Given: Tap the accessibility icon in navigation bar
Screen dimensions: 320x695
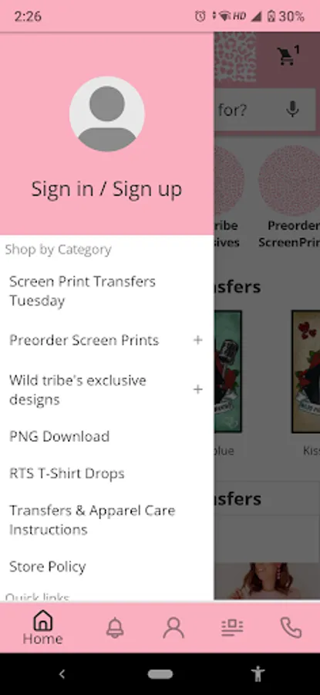Looking at the screenshot, I should point(258,674).
